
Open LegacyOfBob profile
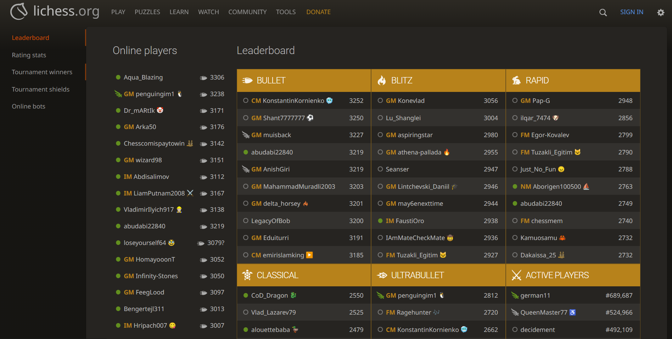[x=270, y=221]
